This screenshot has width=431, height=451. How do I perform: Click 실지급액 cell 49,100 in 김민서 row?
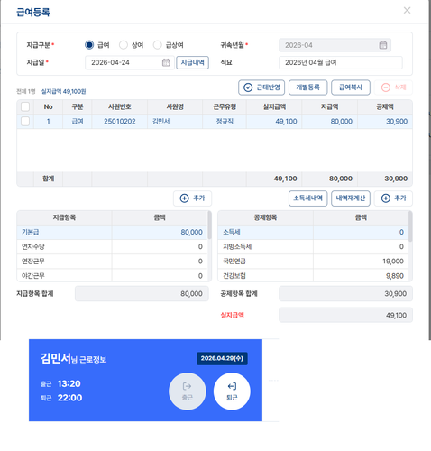274,122
